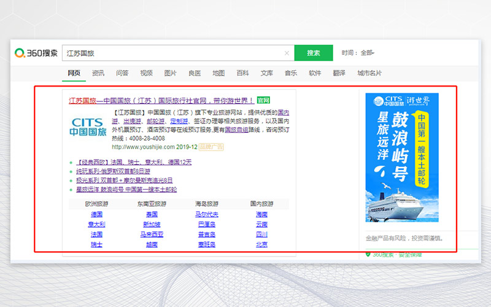Go to the 视频 tab
491x307 pixels.
[x=146, y=73]
